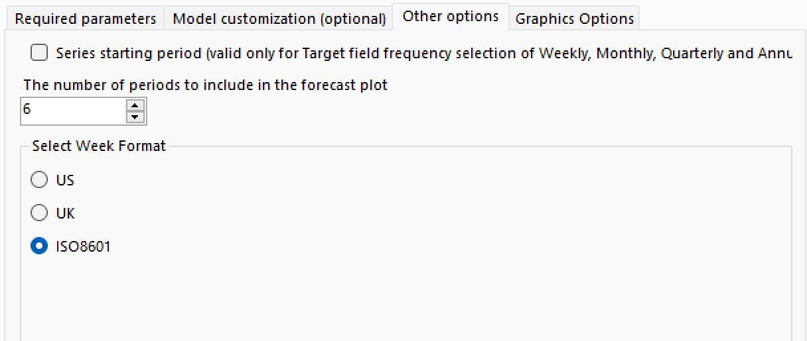Enable the Series starting period checkbox

click(x=40, y=53)
